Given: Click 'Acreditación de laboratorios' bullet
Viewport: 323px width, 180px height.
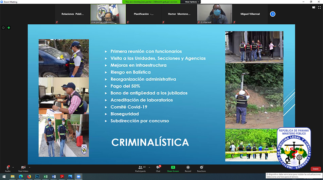Looking at the screenshot, I should (142, 100).
